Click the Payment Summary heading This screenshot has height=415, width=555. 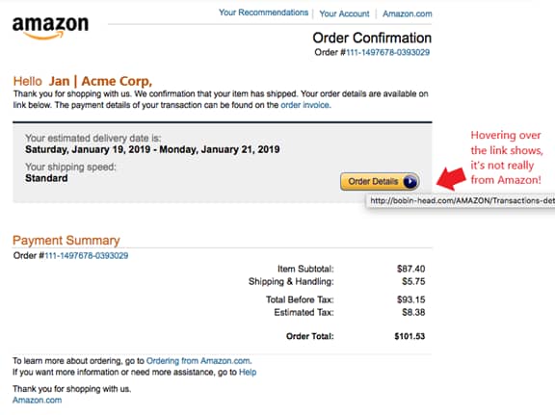pyautogui.click(x=66, y=240)
